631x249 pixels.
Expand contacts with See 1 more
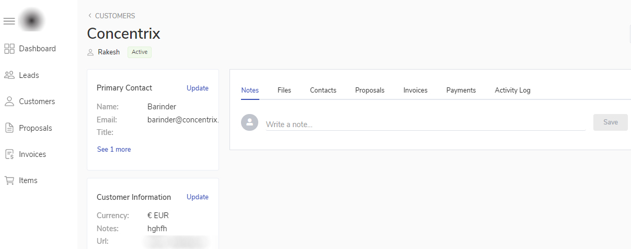coord(114,150)
